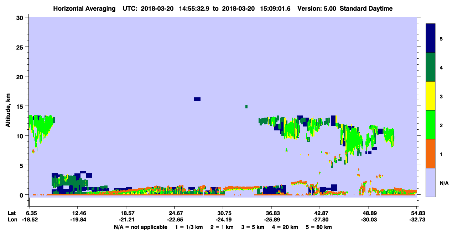Click longitude value -24.19
The width and height of the screenshot is (463, 237).
tap(223, 220)
